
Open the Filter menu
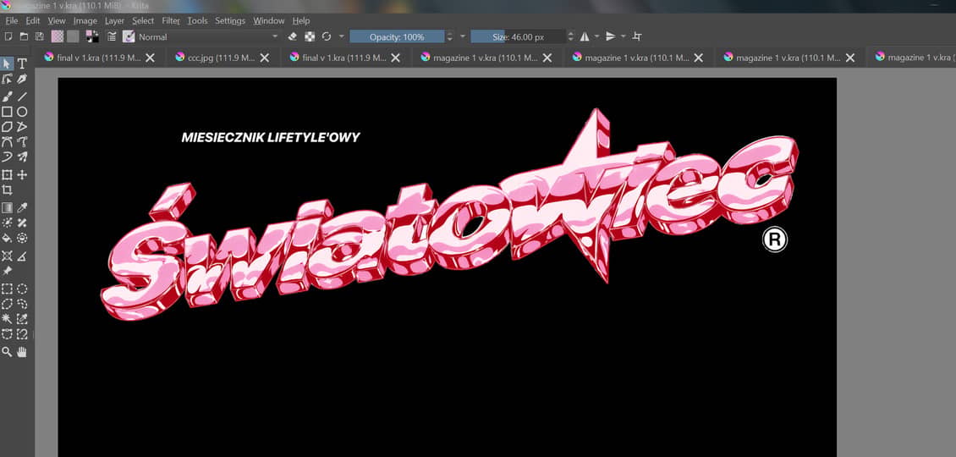171,20
